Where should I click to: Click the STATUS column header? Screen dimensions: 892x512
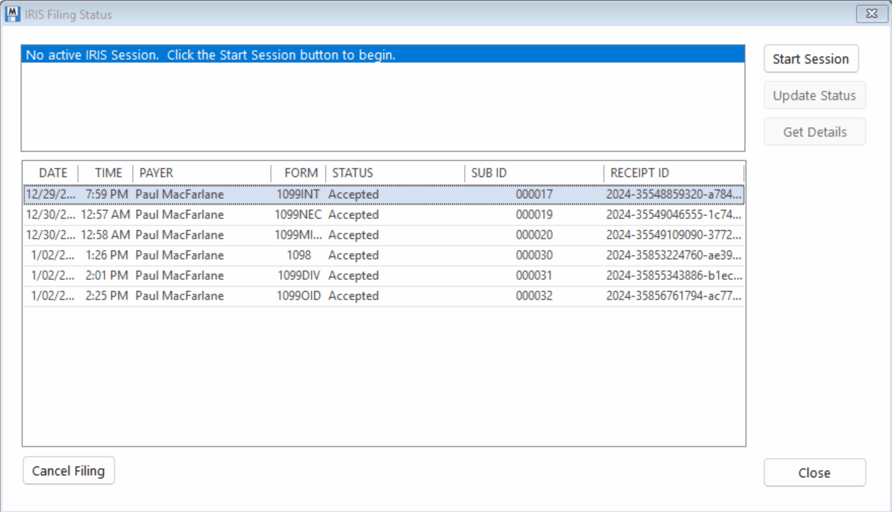(395, 173)
